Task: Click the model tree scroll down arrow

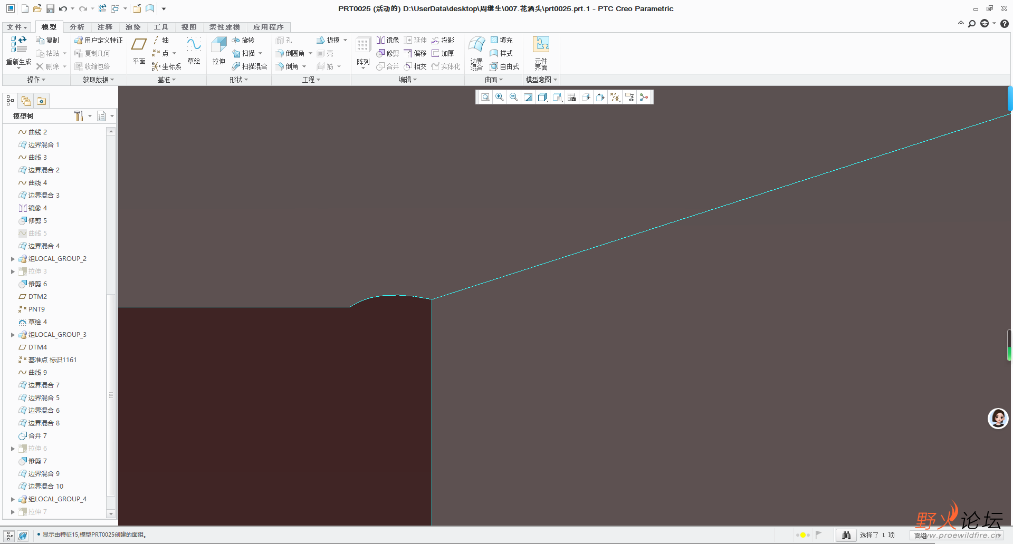Action: pos(111,513)
